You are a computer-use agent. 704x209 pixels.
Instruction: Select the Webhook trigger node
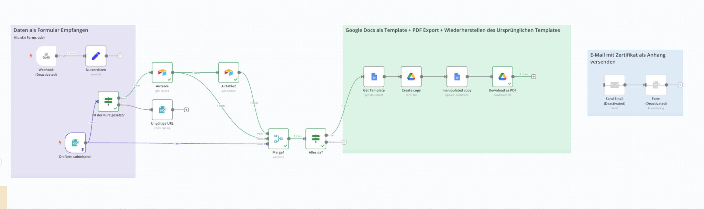[x=46, y=56]
